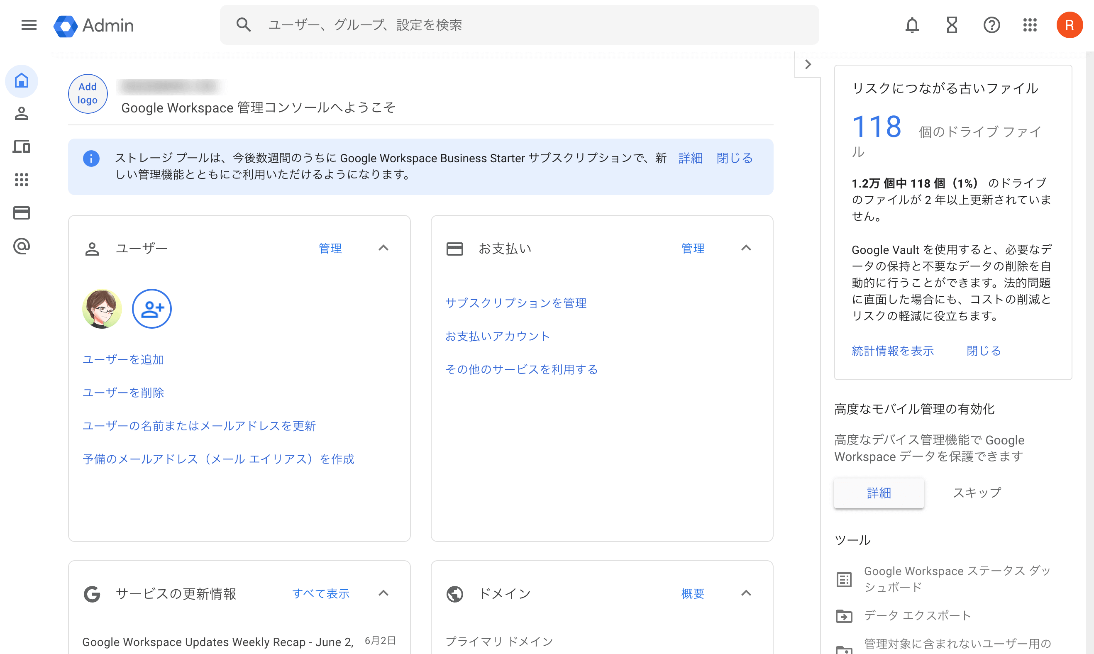Open Google Workspace ステータス ダッシュボード tool
Viewport: 1094px width, 654px height.
(x=957, y=579)
